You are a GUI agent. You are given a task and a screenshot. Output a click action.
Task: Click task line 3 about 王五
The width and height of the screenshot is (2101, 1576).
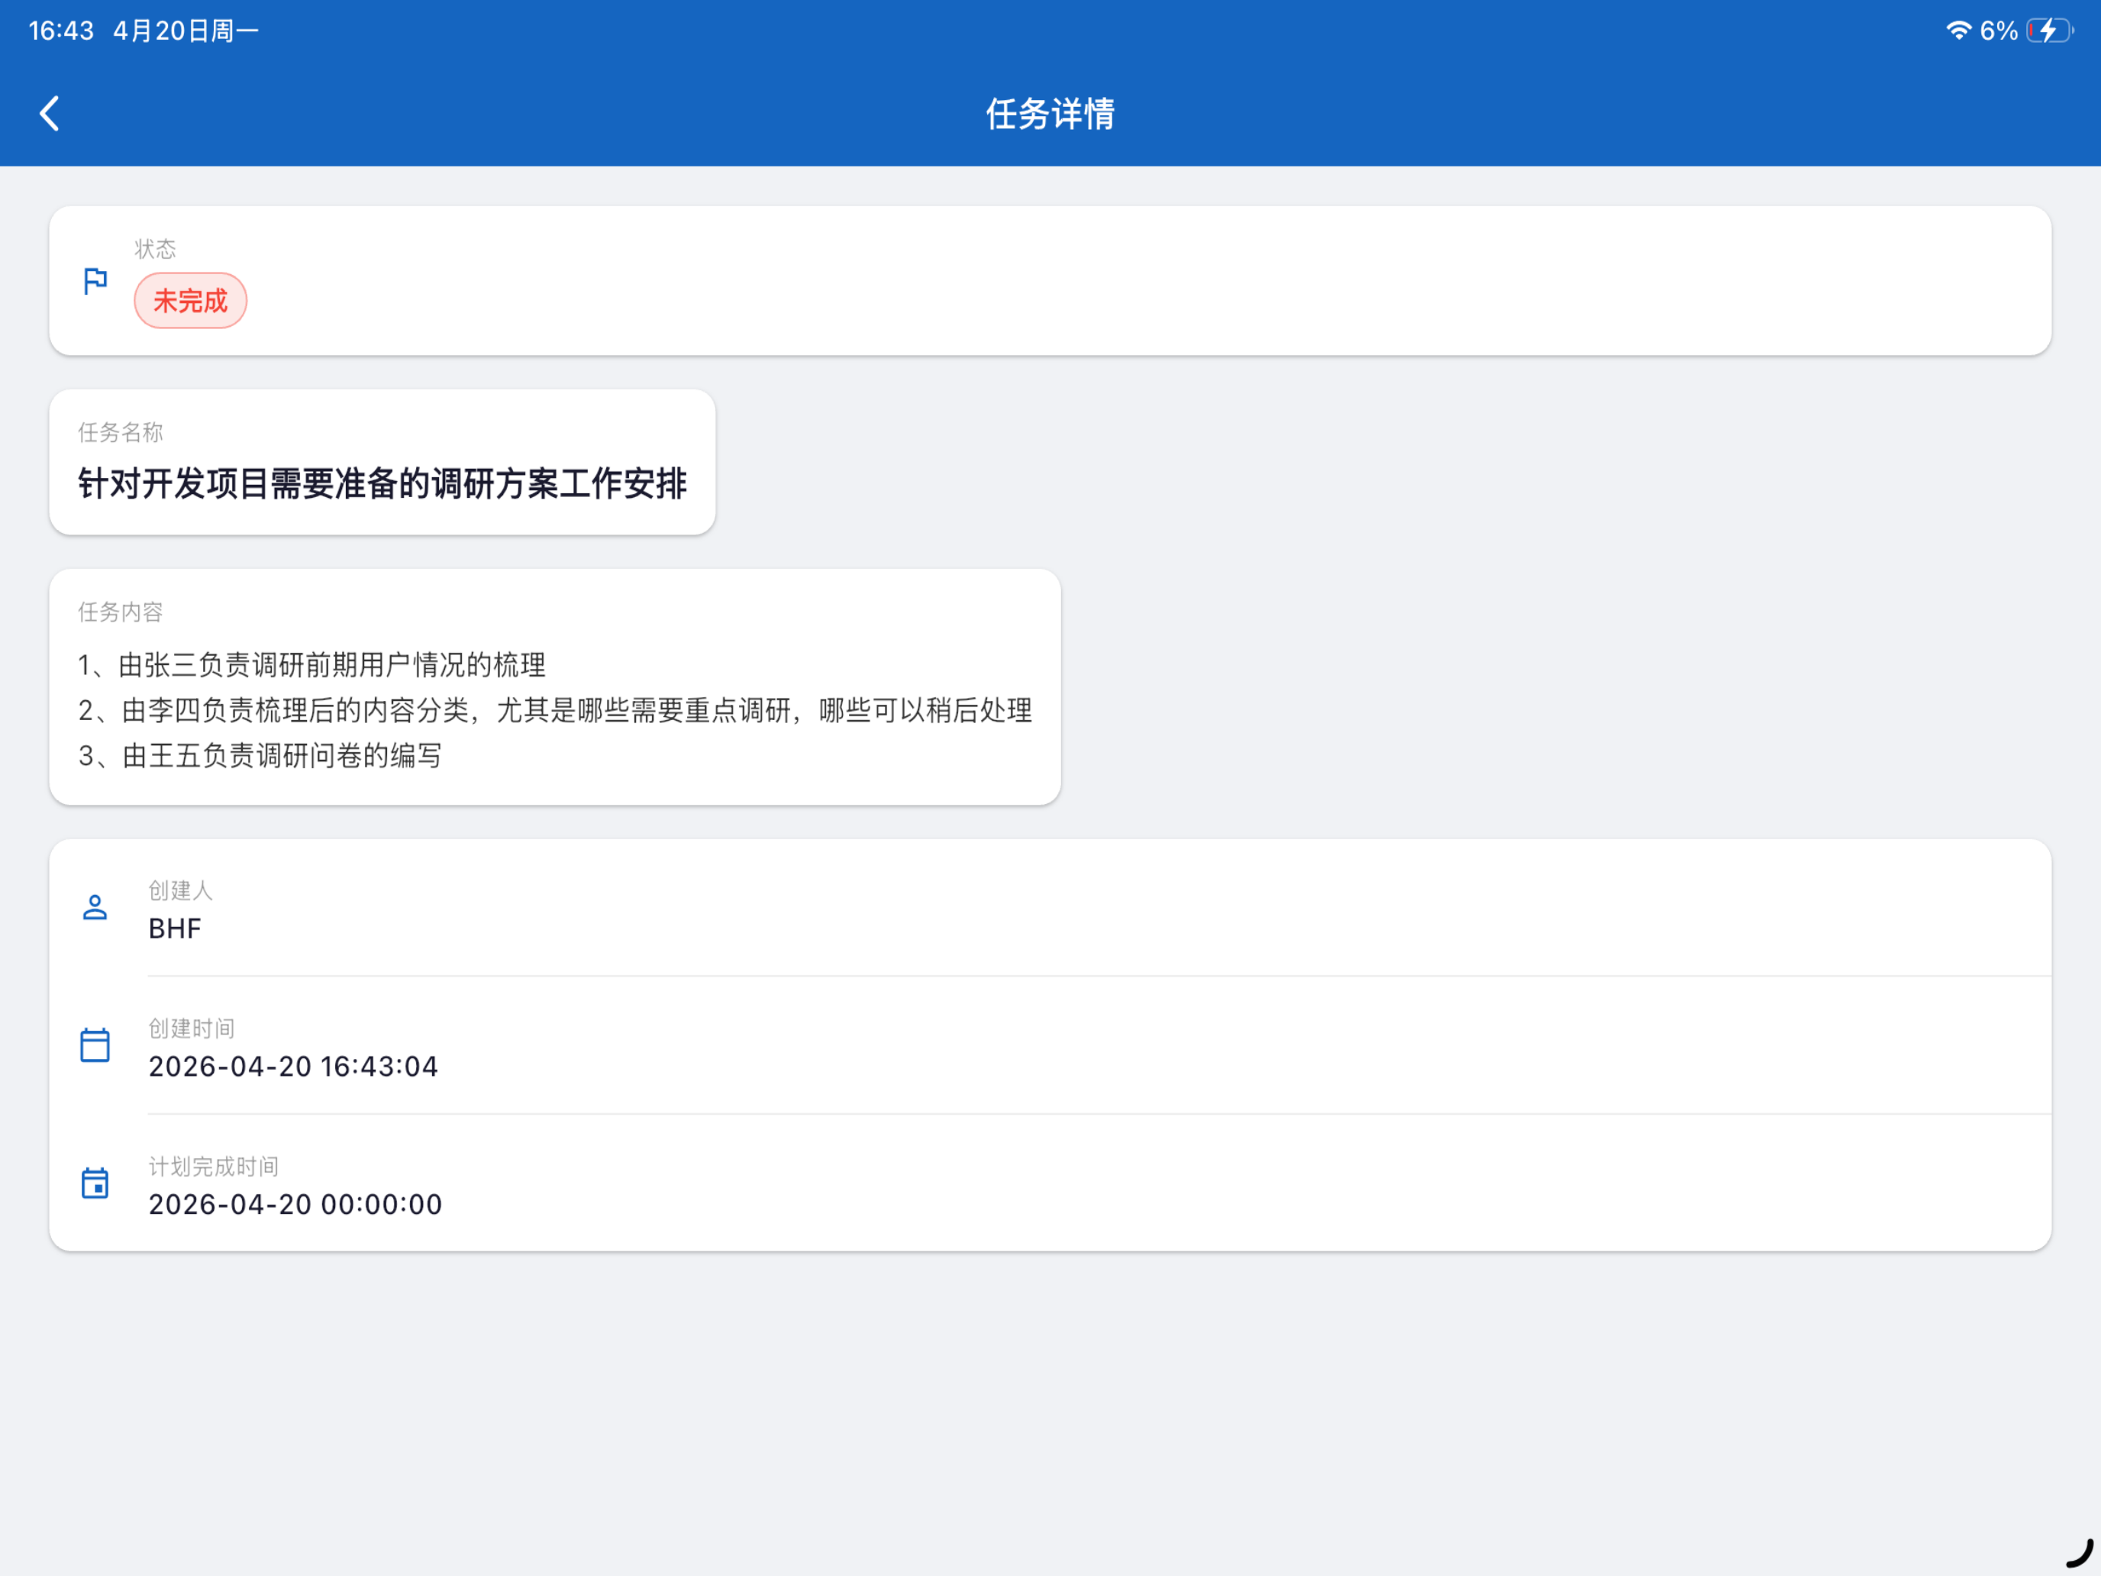260,756
